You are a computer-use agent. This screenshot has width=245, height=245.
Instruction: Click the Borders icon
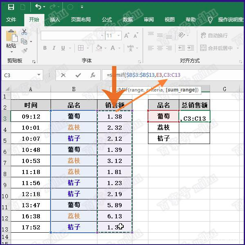tap(81, 48)
